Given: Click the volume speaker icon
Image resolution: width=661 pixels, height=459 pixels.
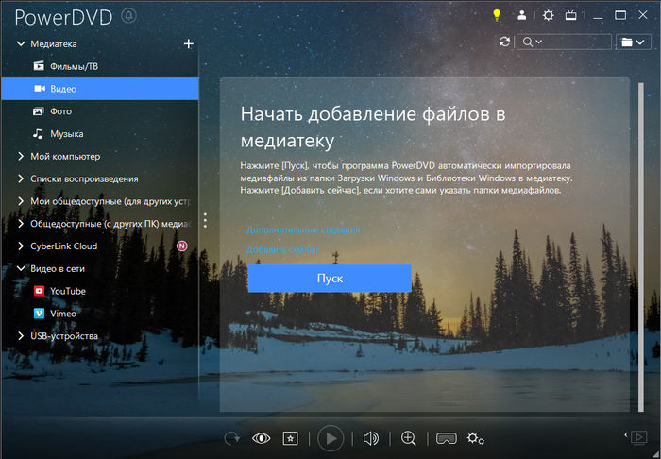Looking at the screenshot, I should point(370,439).
